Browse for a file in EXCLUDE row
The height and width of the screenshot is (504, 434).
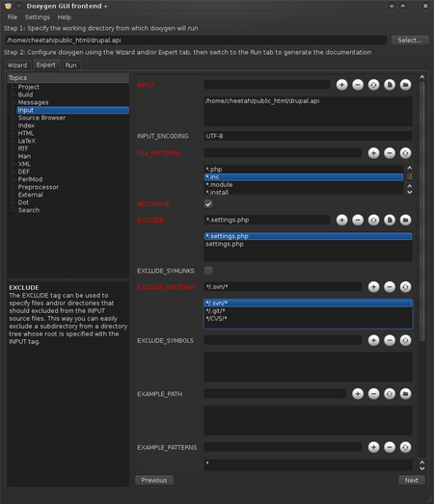(x=390, y=220)
